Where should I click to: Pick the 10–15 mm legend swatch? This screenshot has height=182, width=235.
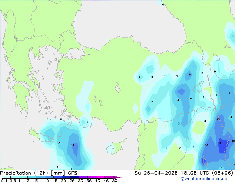(x=49, y=177)
